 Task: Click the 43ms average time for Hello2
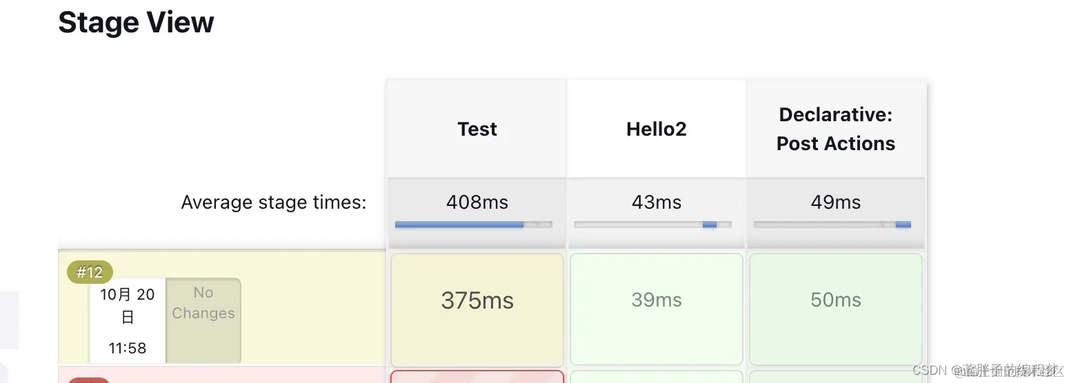pos(657,202)
